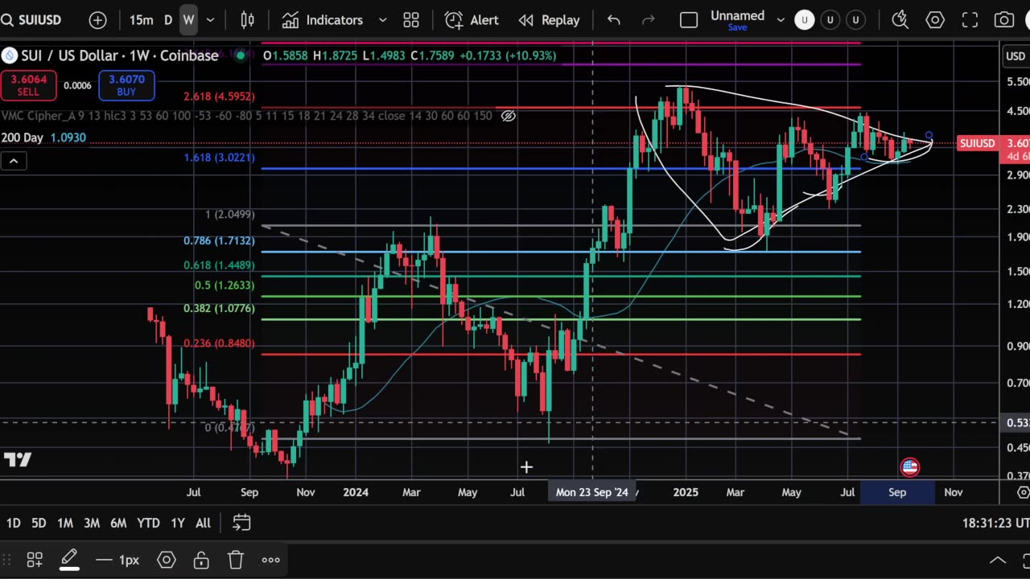Take a chart snapshot with camera icon

tap(1004, 20)
